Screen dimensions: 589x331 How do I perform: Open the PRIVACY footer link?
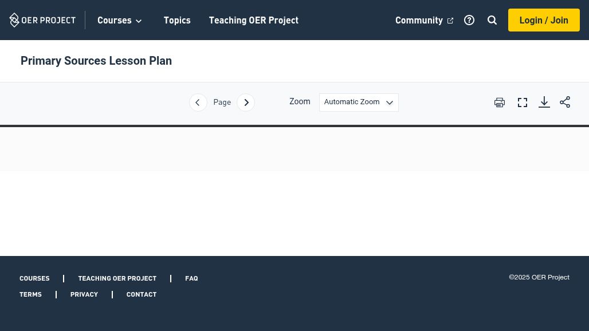pos(84,294)
